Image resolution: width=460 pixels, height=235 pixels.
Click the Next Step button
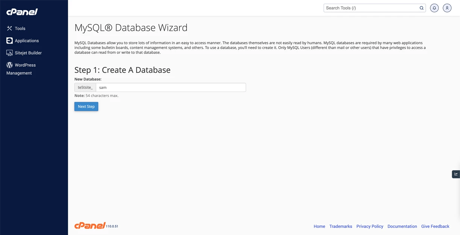point(86,106)
